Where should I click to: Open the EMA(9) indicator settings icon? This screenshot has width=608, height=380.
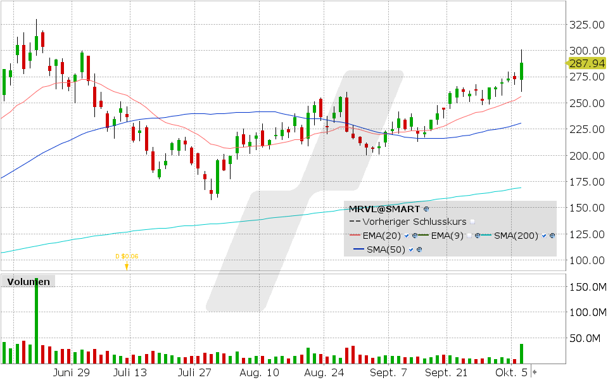tap(478, 236)
